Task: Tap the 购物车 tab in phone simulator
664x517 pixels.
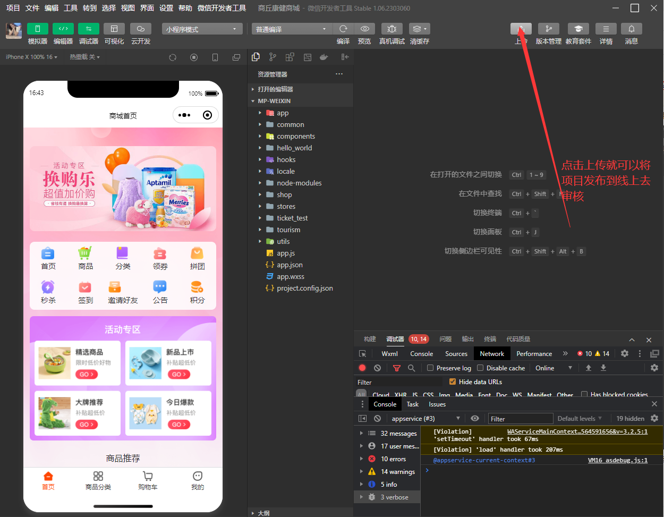Action: pos(148,480)
